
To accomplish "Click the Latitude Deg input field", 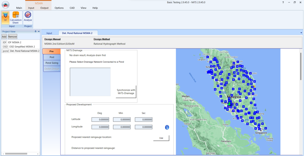I will click(x=100, y=120).
